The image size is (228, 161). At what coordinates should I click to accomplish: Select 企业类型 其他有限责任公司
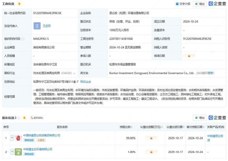coord(44,48)
